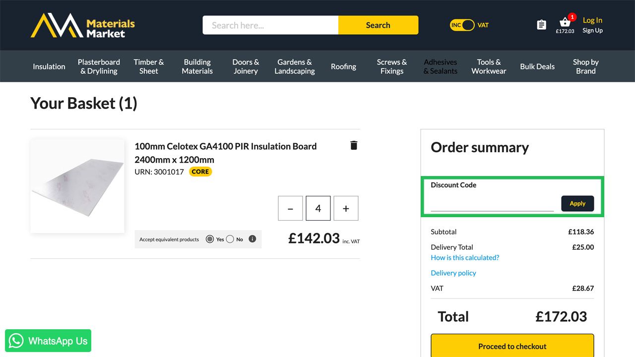Image resolution: width=635 pixels, height=357 pixels.
Task: Open the basket cart icon
Action: click(x=565, y=23)
